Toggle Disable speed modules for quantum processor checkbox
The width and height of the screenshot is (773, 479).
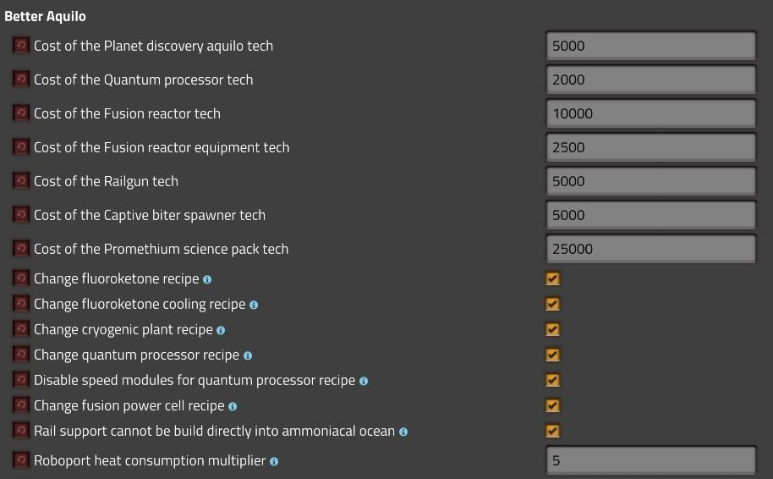click(552, 380)
